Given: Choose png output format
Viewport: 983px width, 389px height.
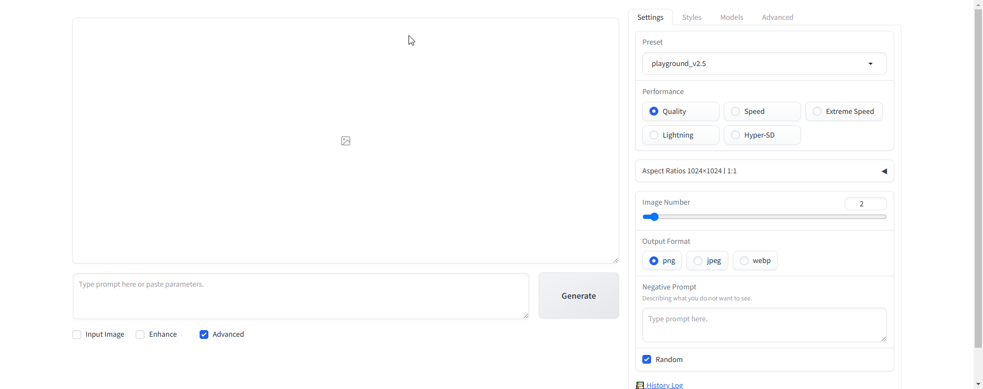Looking at the screenshot, I should (662, 261).
